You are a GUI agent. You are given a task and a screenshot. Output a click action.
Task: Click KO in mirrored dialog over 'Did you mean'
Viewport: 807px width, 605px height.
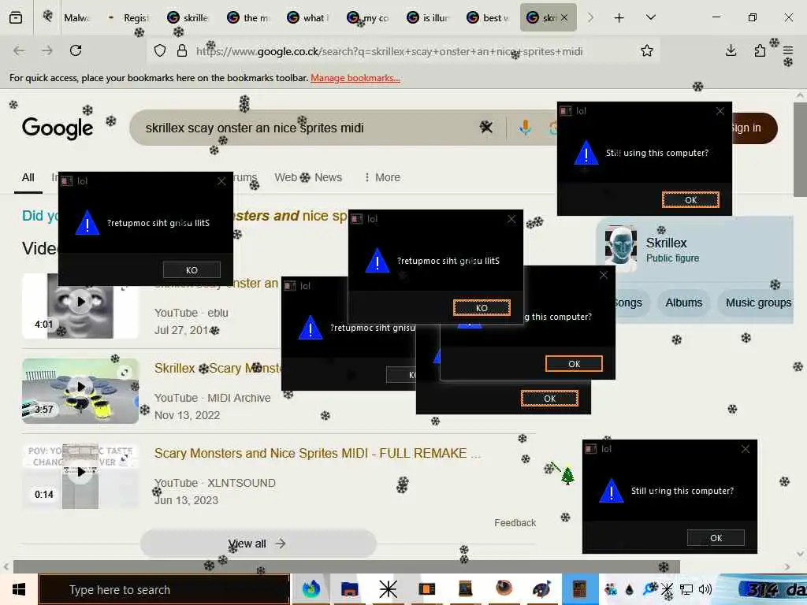(x=192, y=269)
